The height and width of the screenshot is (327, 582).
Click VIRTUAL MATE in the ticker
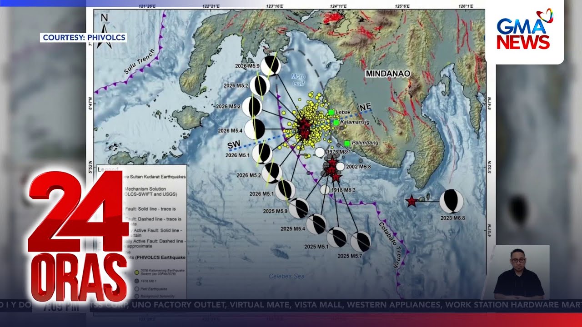[x=259, y=304]
